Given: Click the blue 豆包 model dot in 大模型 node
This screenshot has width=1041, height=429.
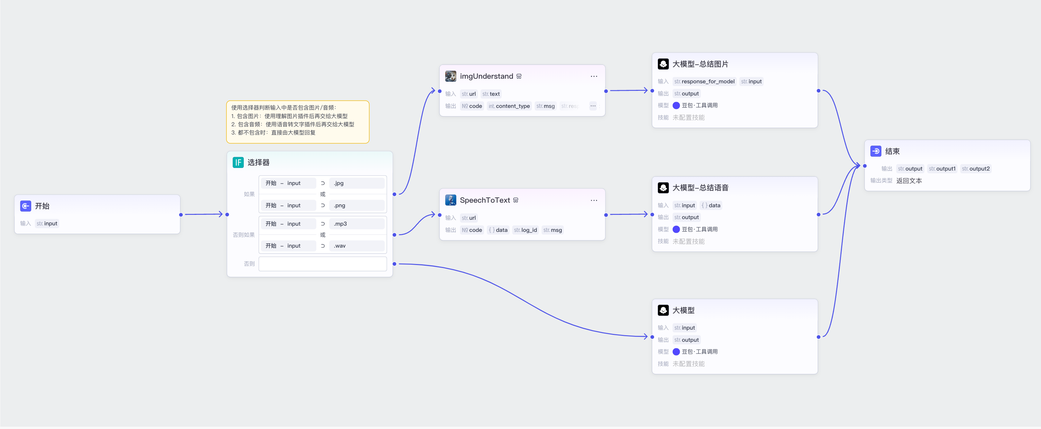Looking at the screenshot, I should tap(676, 352).
